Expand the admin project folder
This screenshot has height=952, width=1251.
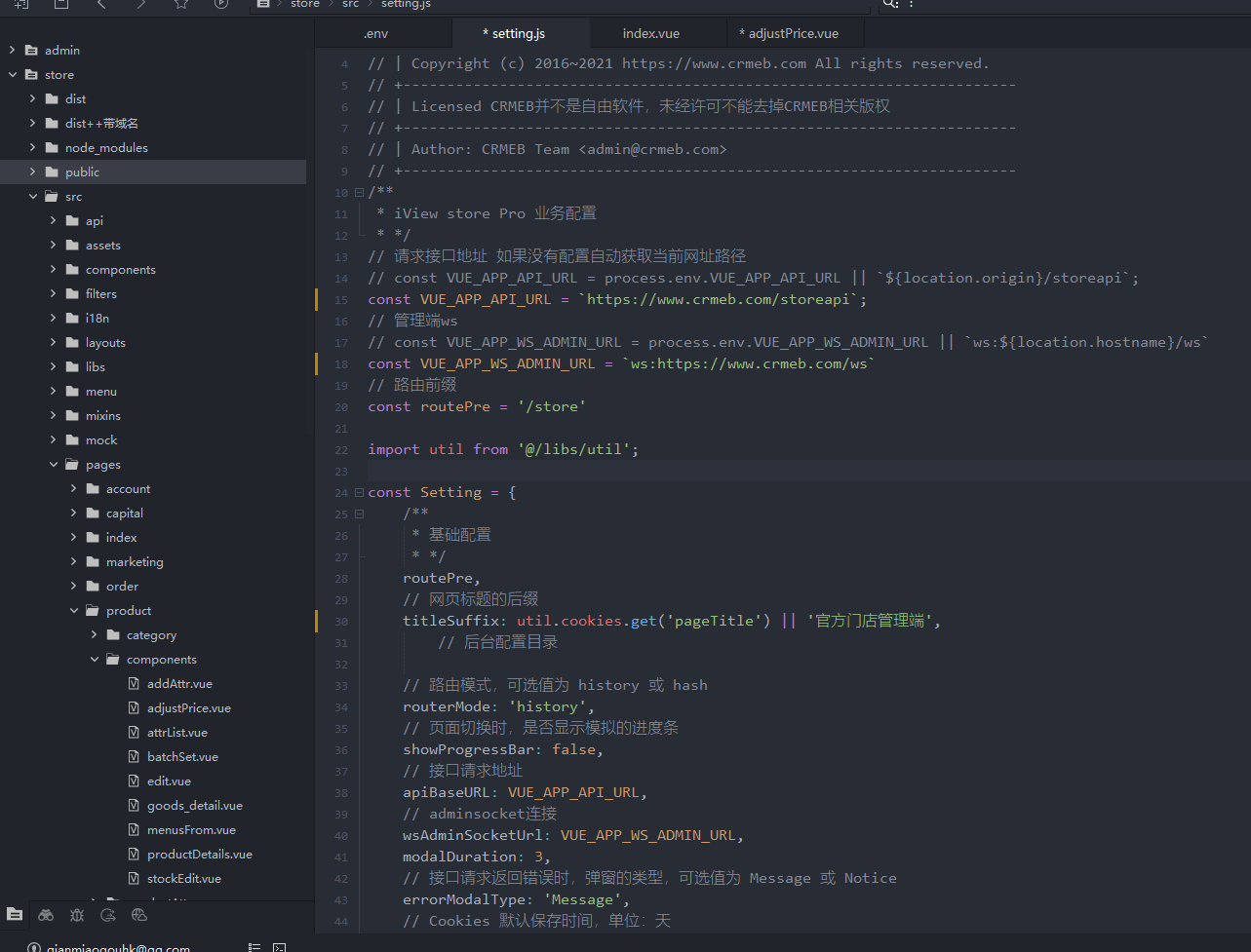(x=12, y=50)
